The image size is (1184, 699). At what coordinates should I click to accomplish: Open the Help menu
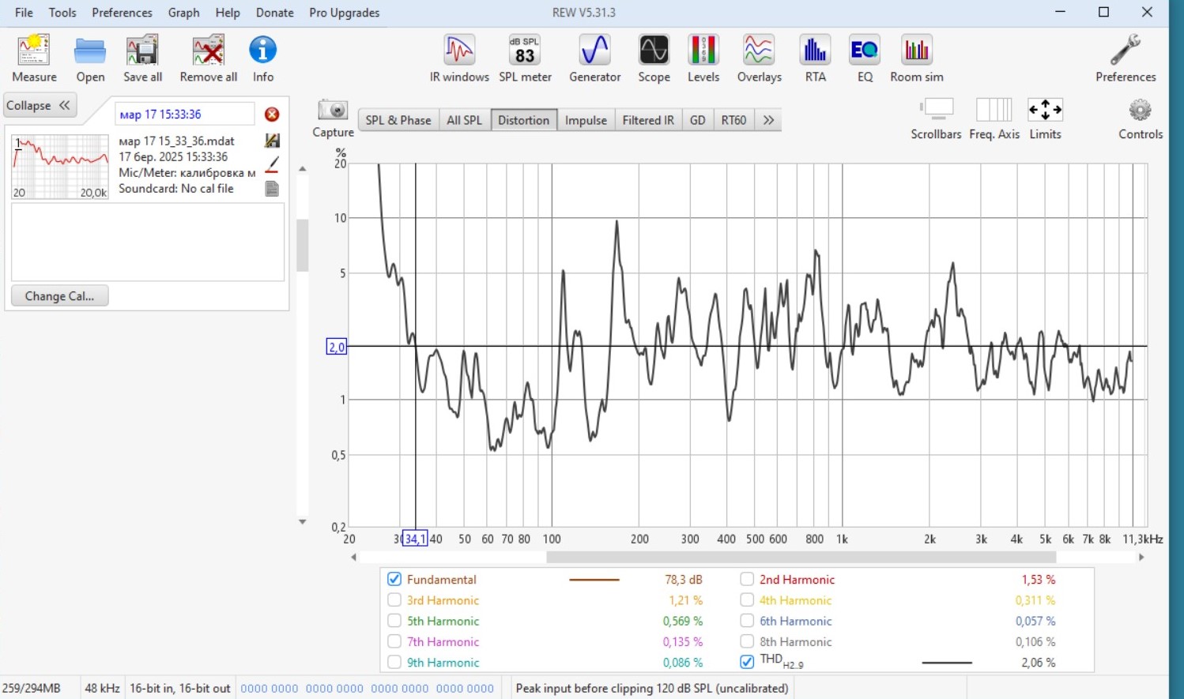pyautogui.click(x=228, y=13)
